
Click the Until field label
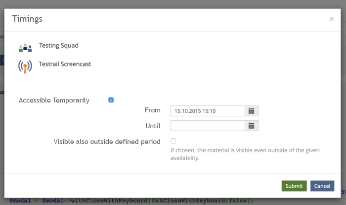pyautogui.click(x=153, y=126)
